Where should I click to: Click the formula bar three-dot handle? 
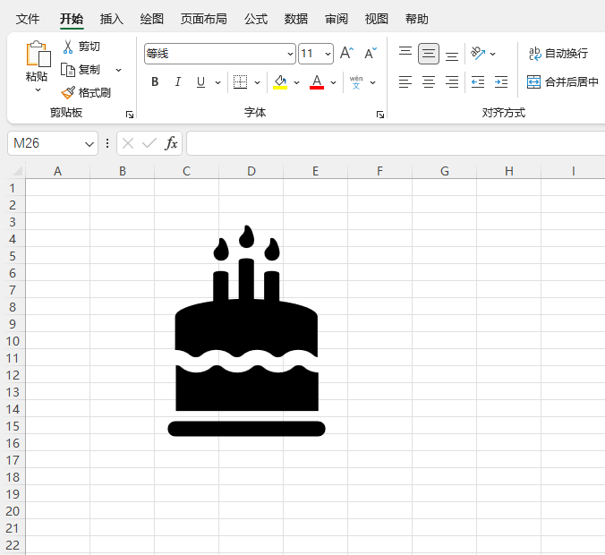click(x=107, y=143)
